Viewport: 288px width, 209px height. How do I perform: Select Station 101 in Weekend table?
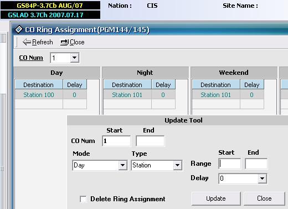point(216,95)
